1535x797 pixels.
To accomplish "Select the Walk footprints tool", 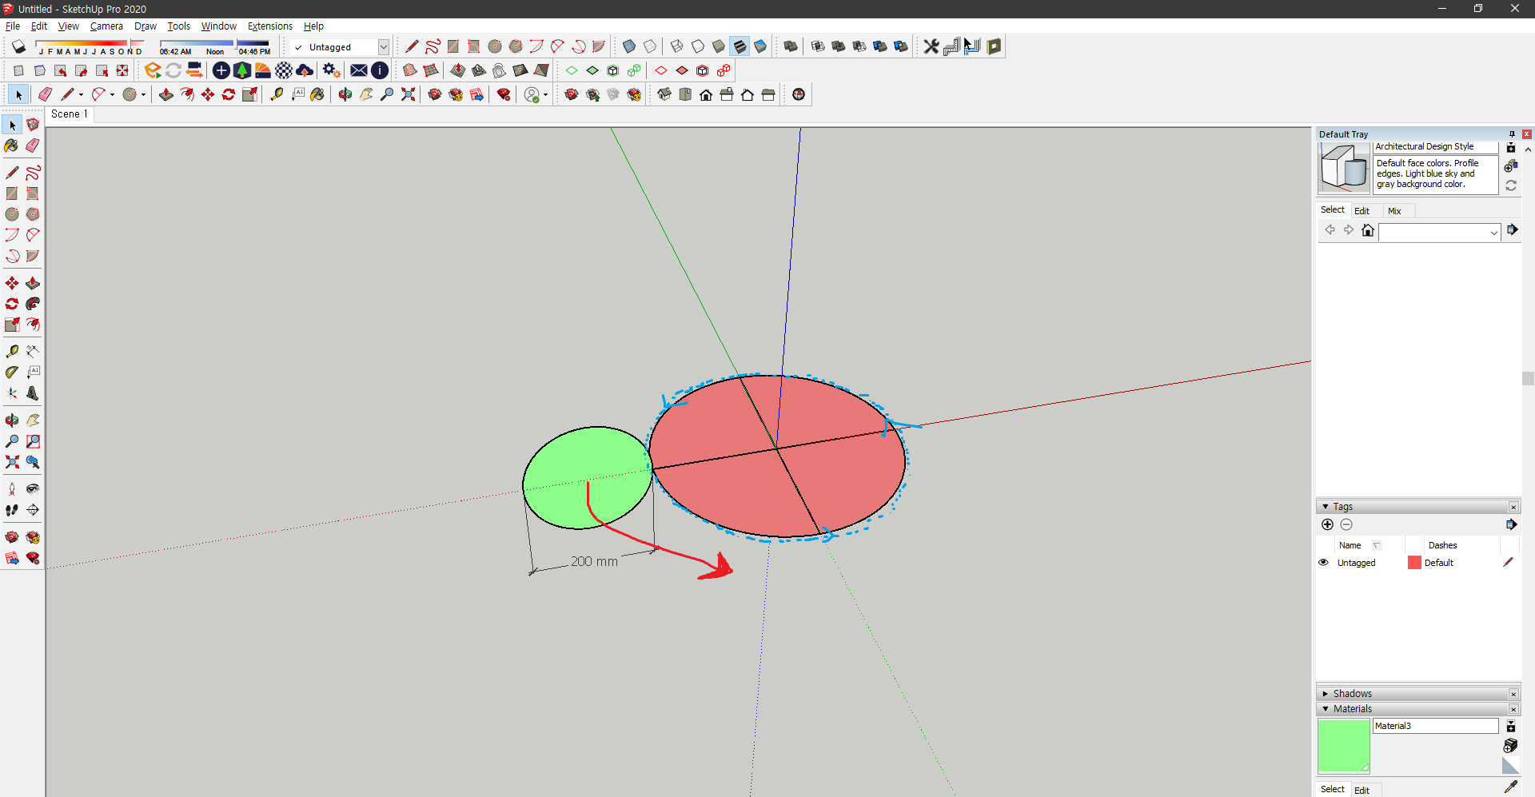I will (11, 510).
